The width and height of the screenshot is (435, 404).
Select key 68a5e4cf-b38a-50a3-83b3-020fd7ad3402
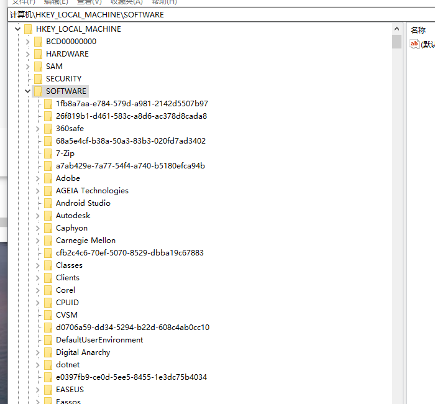(x=130, y=141)
